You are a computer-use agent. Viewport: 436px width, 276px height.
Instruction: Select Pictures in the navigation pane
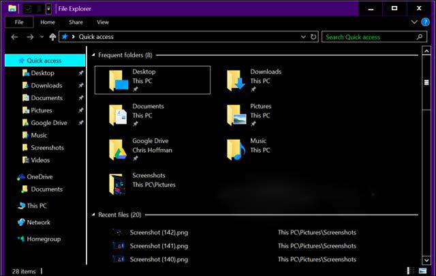(x=42, y=110)
